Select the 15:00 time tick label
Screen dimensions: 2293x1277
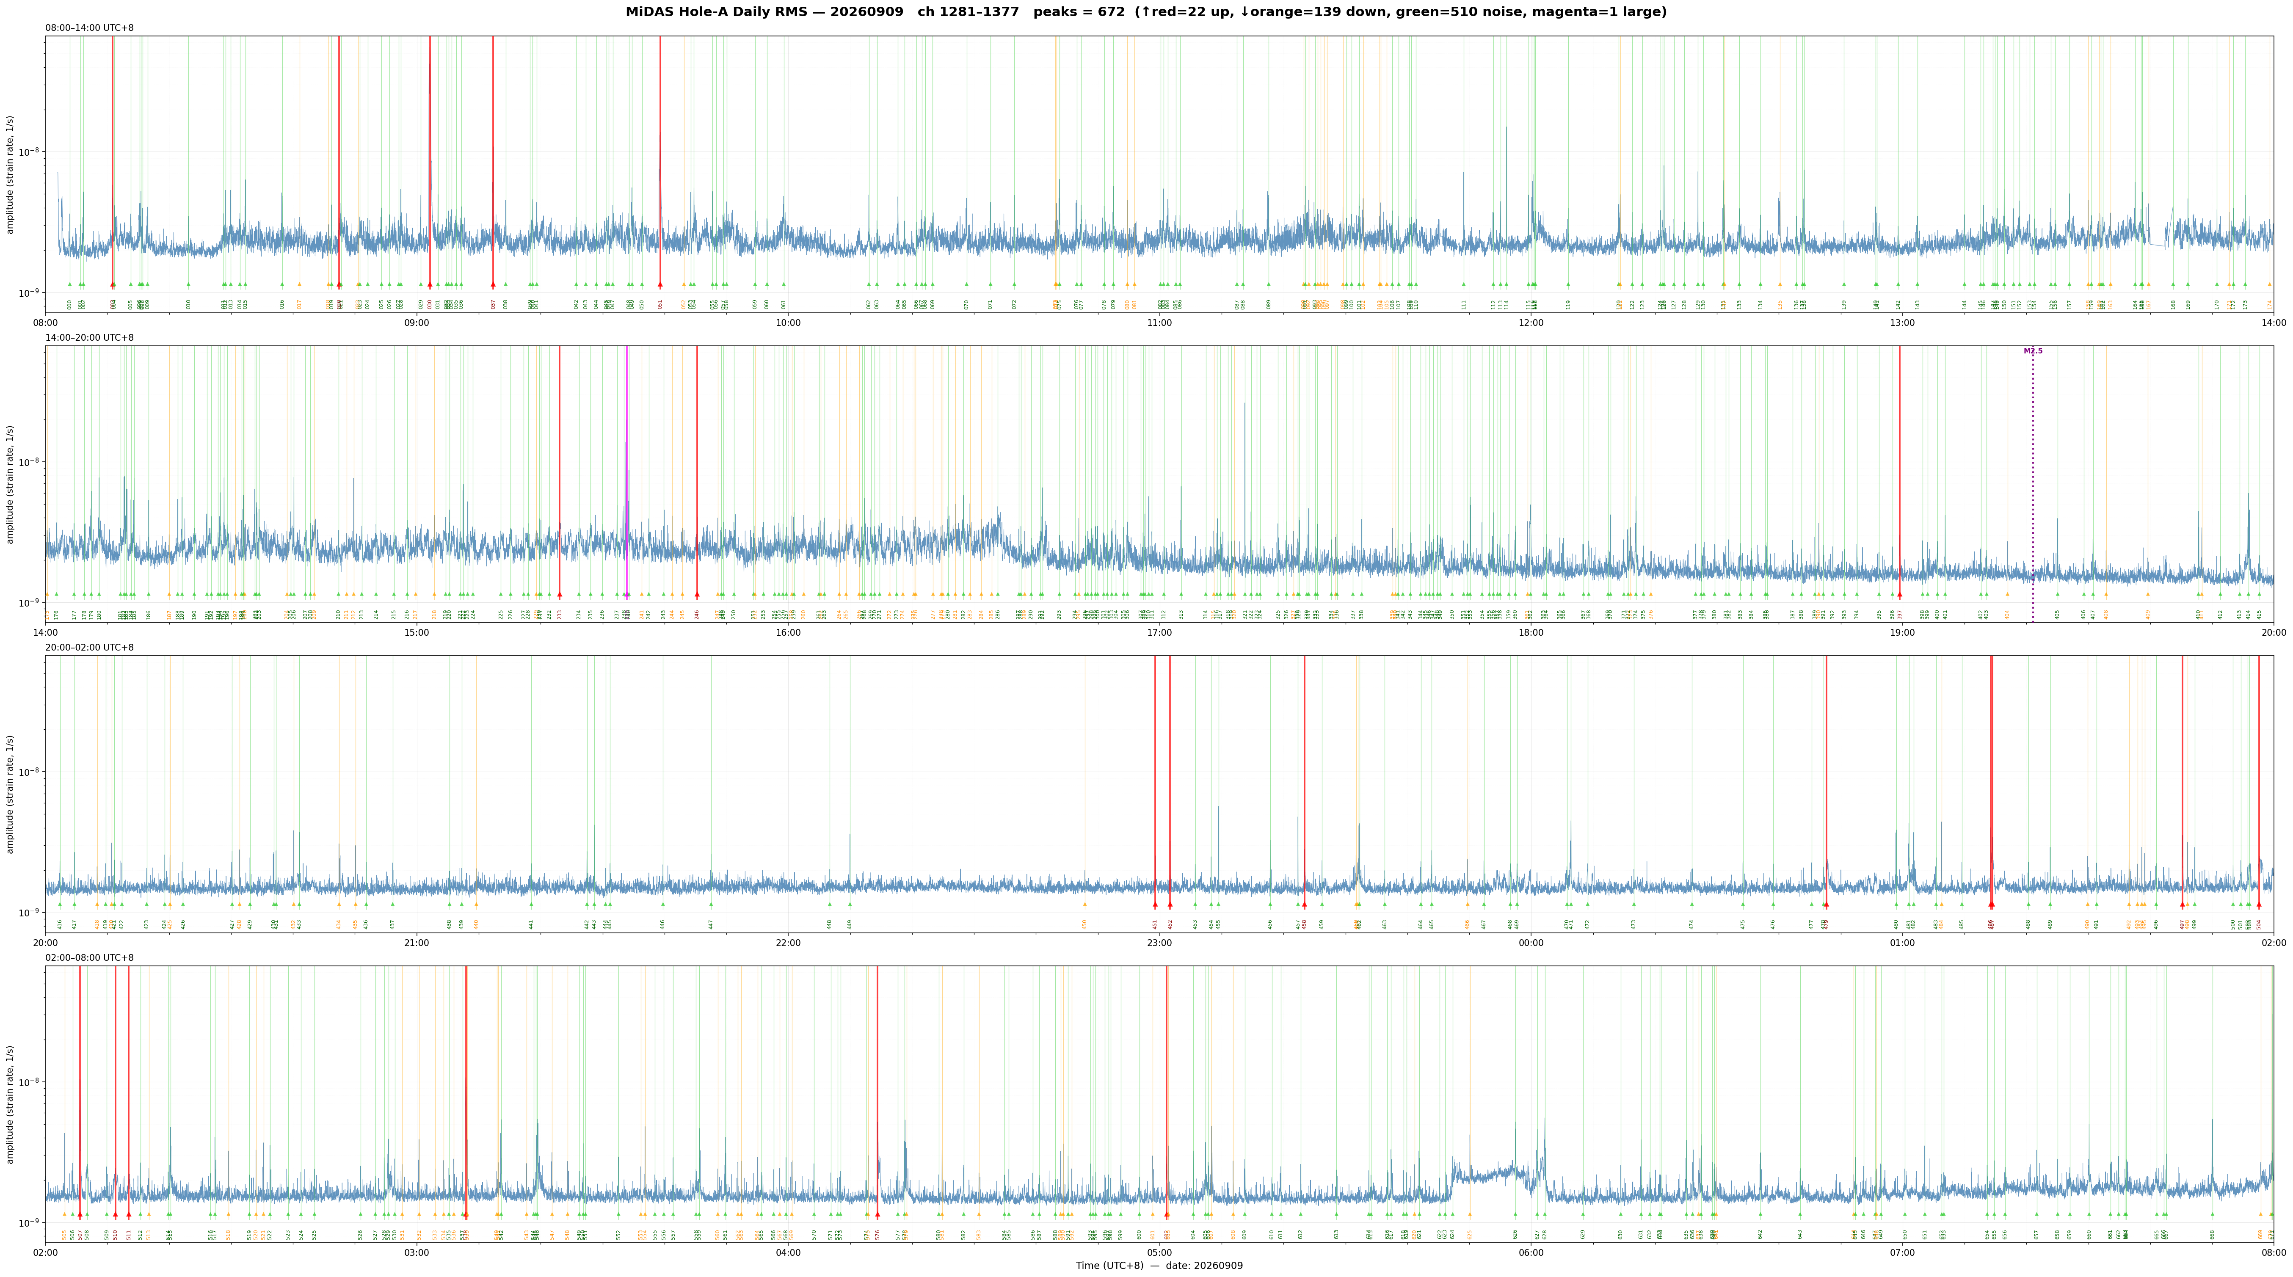(417, 633)
